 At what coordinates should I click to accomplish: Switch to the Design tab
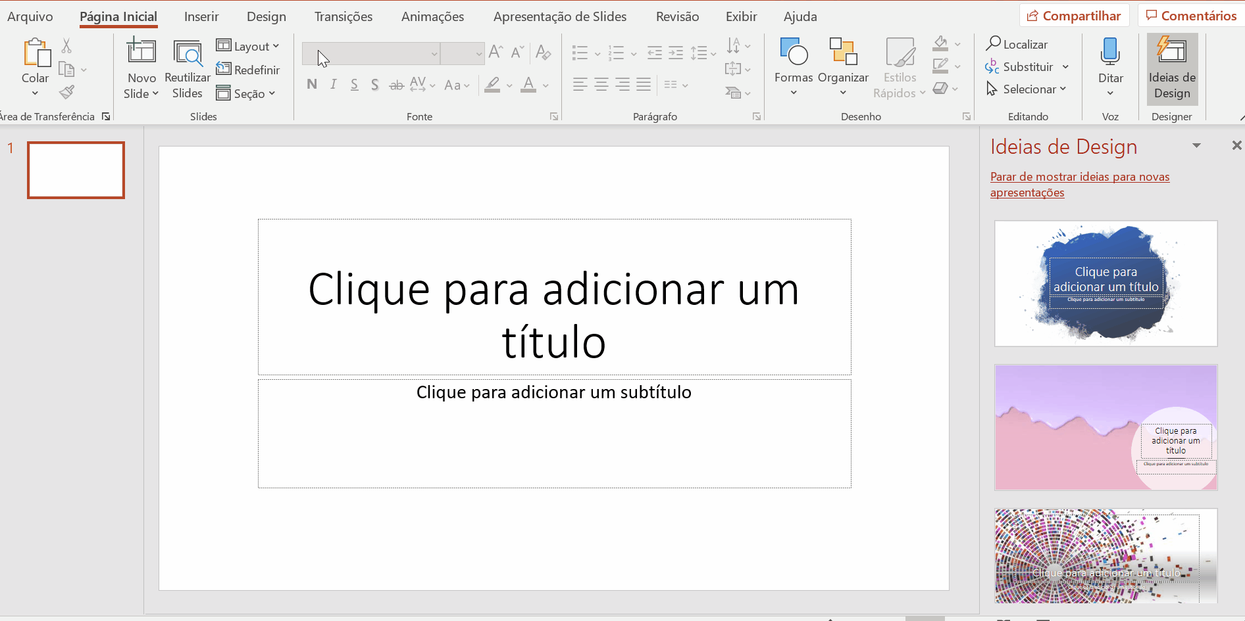pyautogui.click(x=267, y=16)
